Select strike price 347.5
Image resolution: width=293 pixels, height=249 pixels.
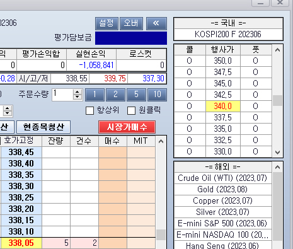[x=222, y=72]
